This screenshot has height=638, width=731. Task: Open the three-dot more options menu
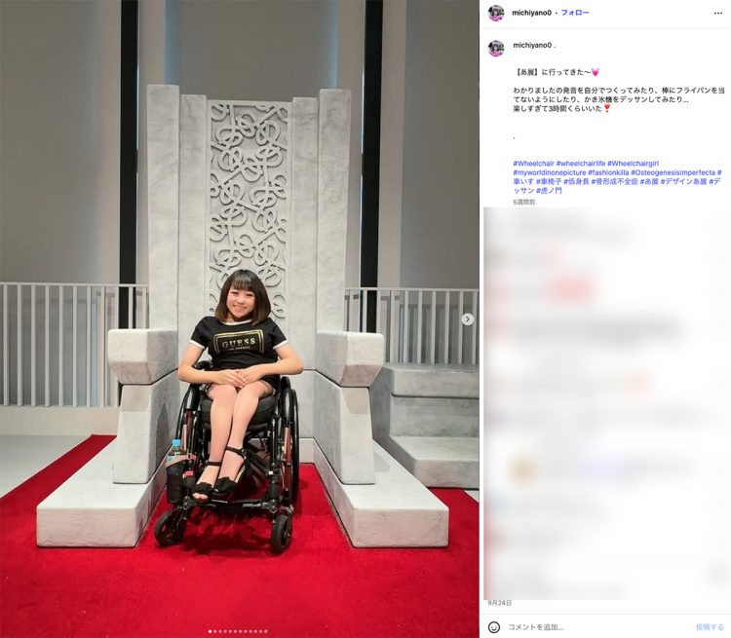718,13
